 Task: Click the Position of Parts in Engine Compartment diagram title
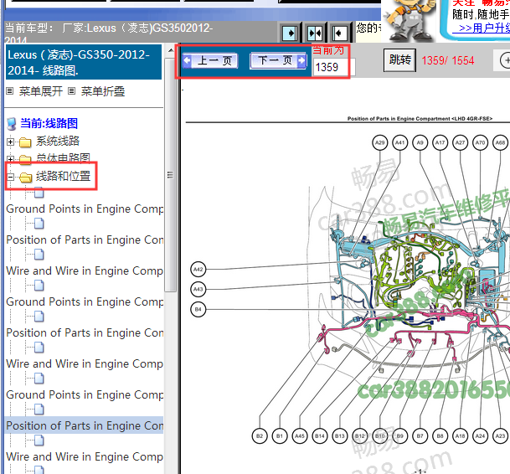pyautogui.click(x=420, y=119)
